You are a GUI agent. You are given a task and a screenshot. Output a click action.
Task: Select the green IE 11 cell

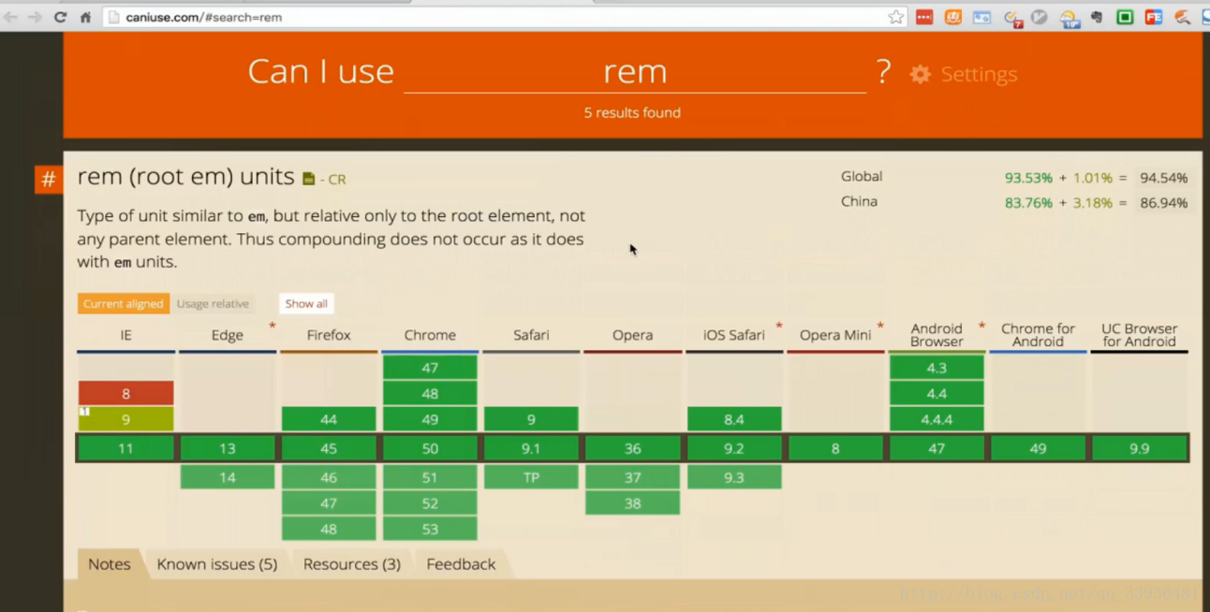125,448
